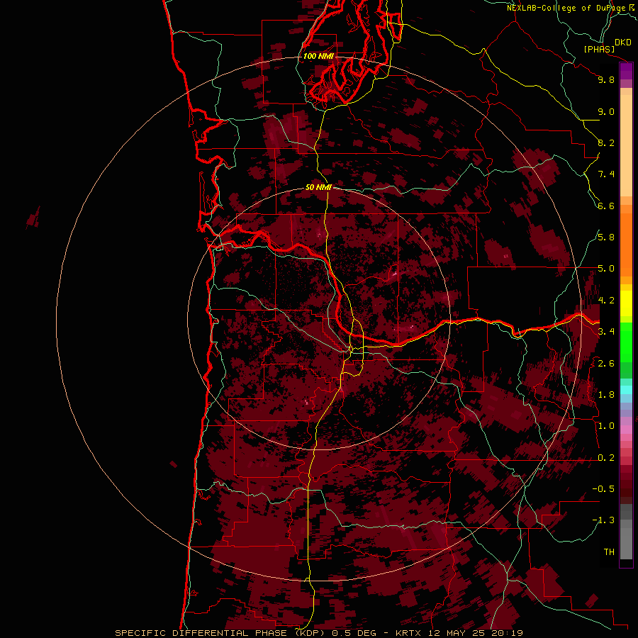Click the 4.2 scale value
Viewport: 638px width, 638px height.
pyautogui.click(x=606, y=301)
